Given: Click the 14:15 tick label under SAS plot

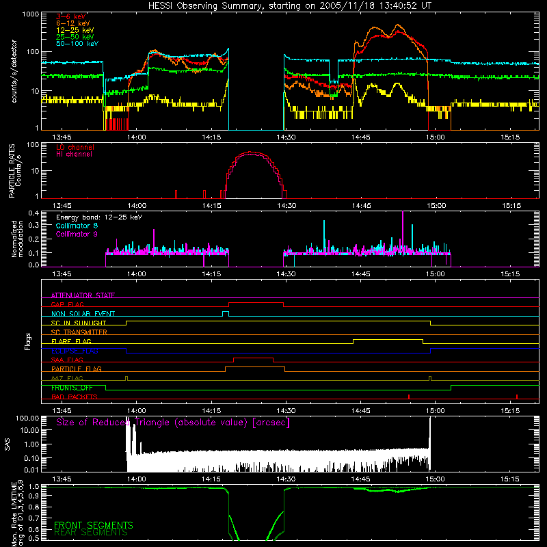Looking at the screenshot, I should 211,479.
